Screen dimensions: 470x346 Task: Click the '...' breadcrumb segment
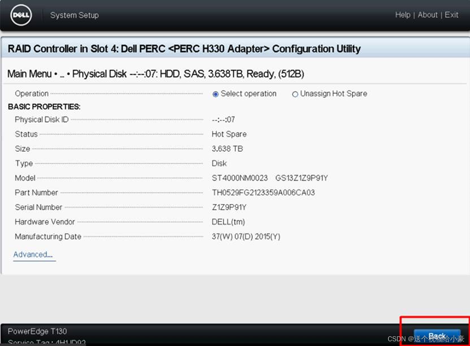62,74
